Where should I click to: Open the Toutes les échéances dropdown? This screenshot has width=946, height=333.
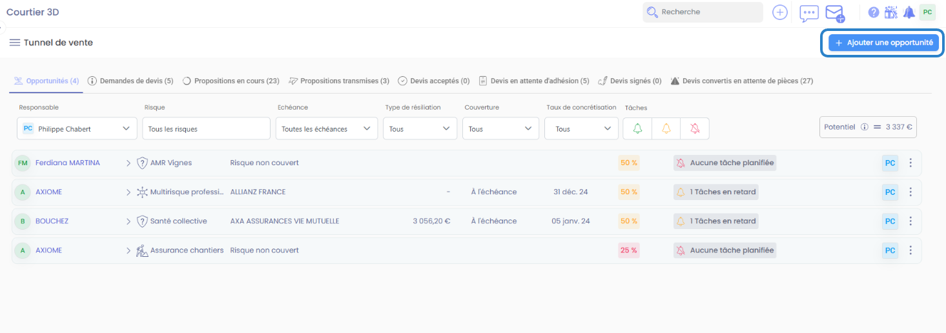[x=327, y=128]
